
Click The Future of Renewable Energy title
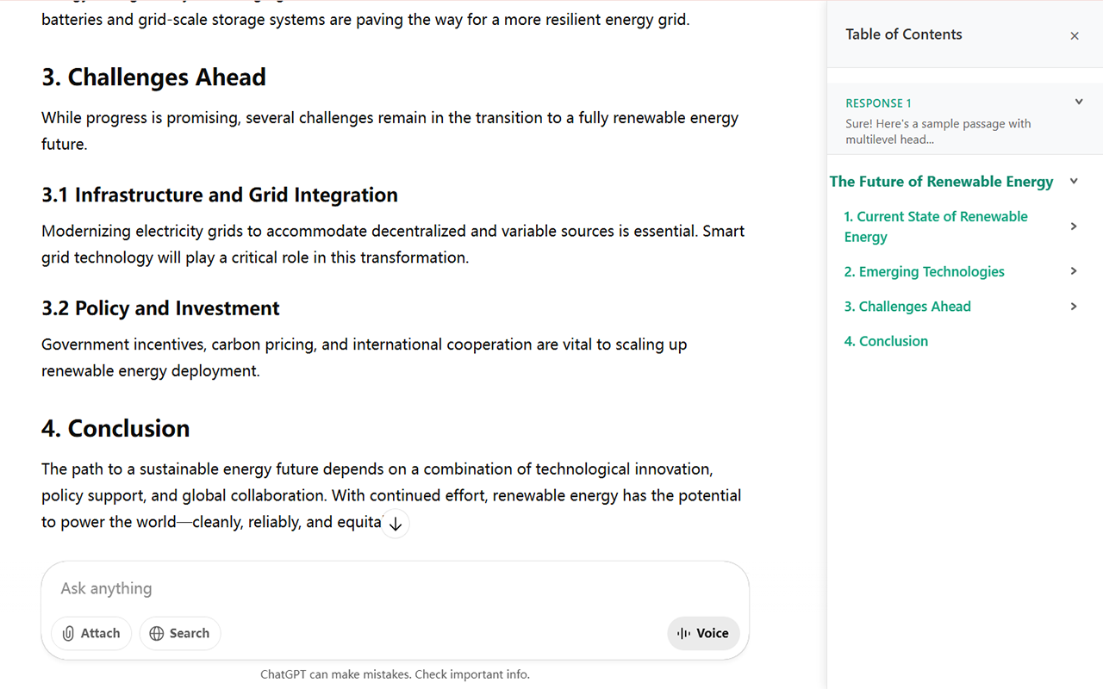941,181
